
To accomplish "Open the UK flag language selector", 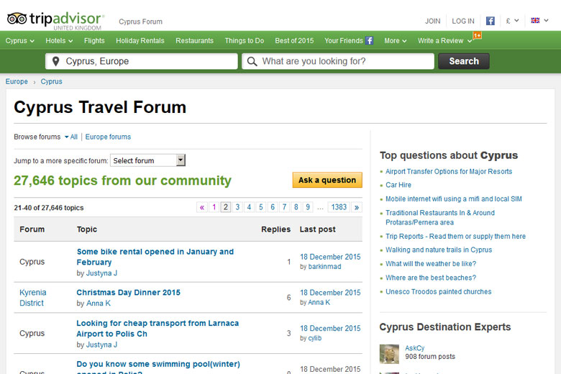I will coord(539,20).
